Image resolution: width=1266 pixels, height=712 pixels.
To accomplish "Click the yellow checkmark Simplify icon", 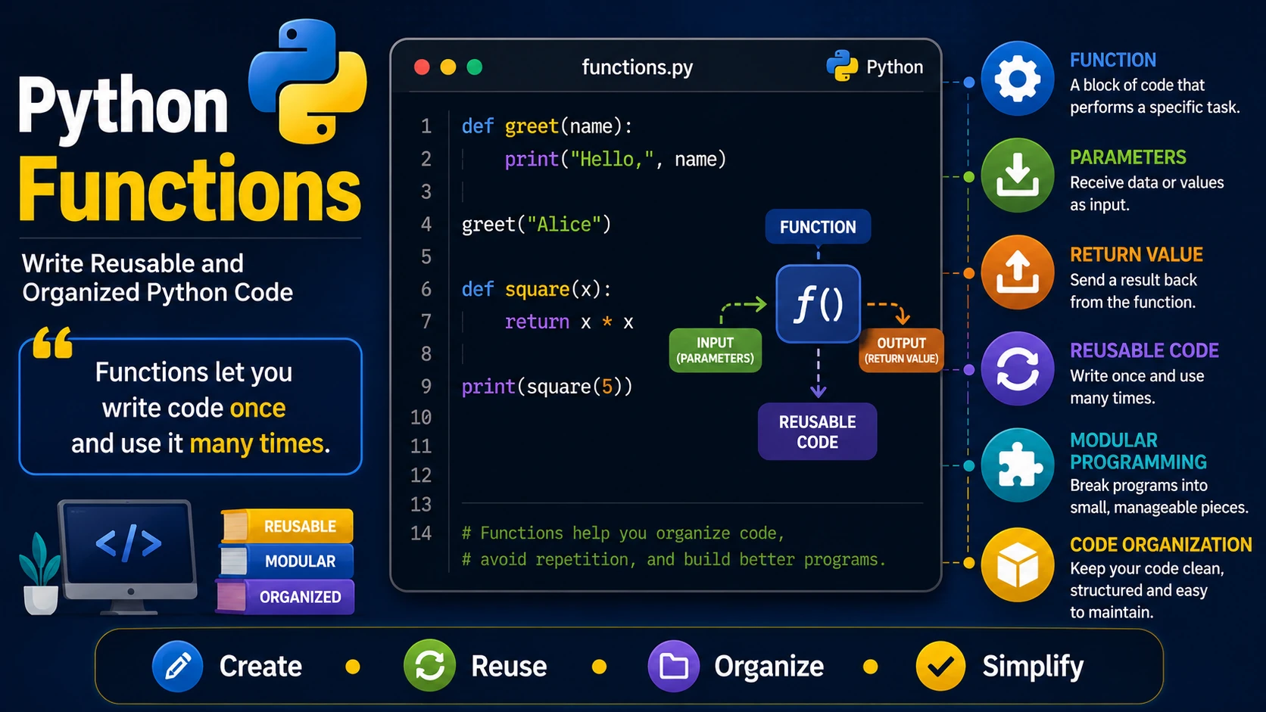I will [940, 667].
